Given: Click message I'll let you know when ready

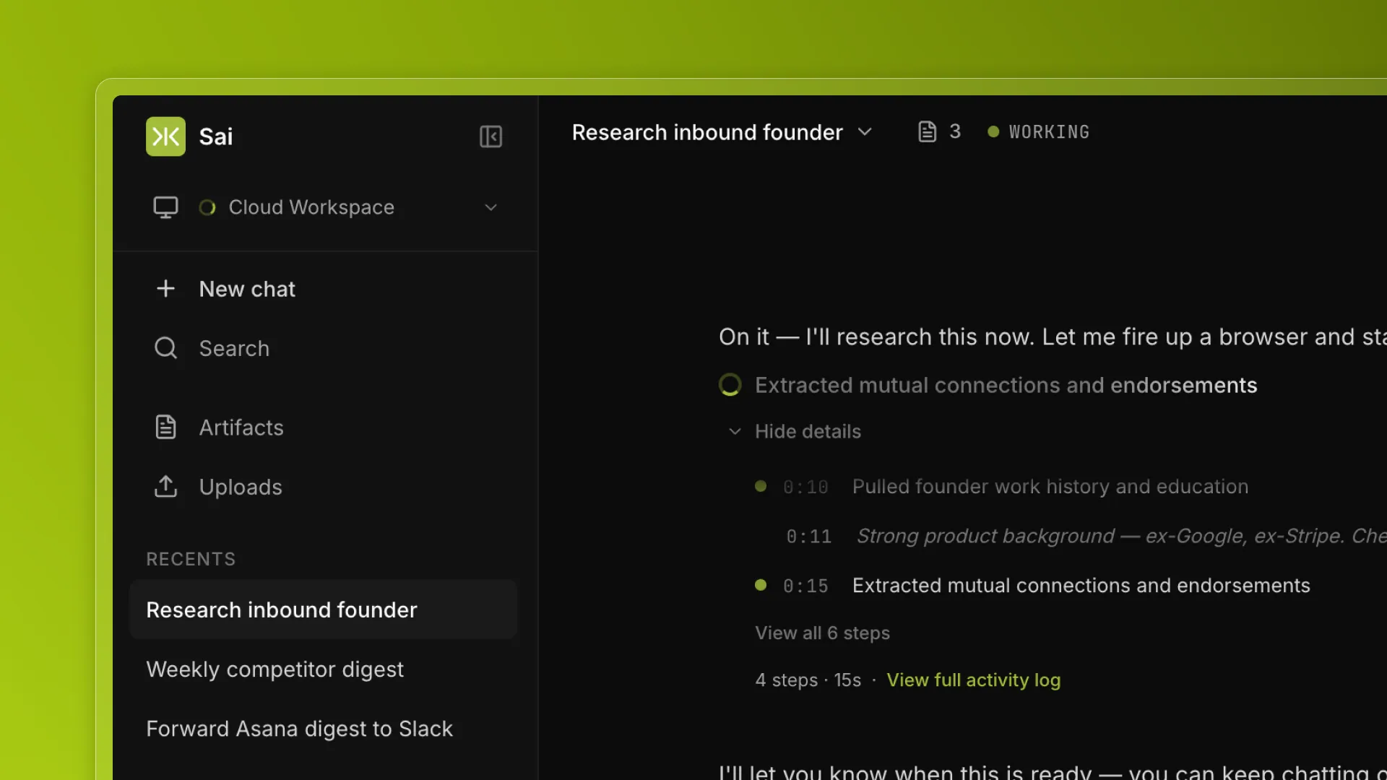Looking at the screenshot, I should [x=1053, y=771].
